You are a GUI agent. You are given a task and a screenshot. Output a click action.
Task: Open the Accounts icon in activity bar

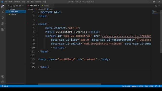[x=3, y=76]
